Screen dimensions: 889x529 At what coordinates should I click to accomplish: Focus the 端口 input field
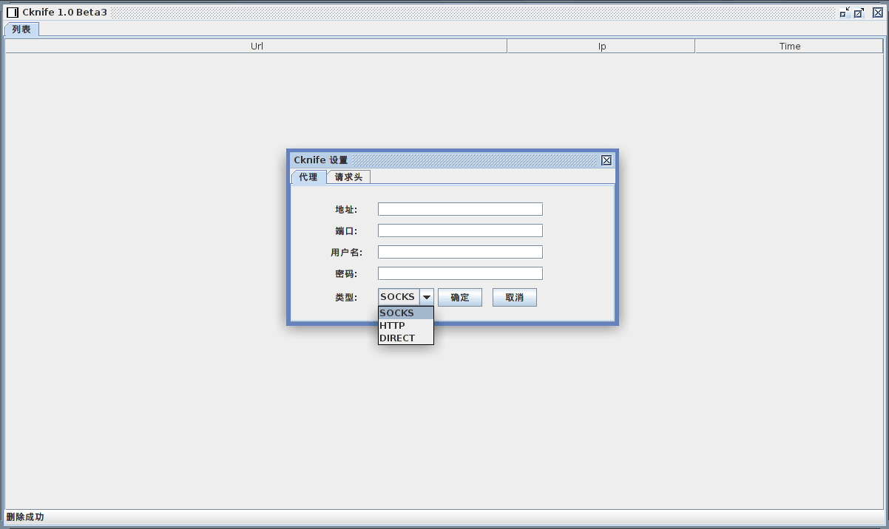(x=460, y=231)
